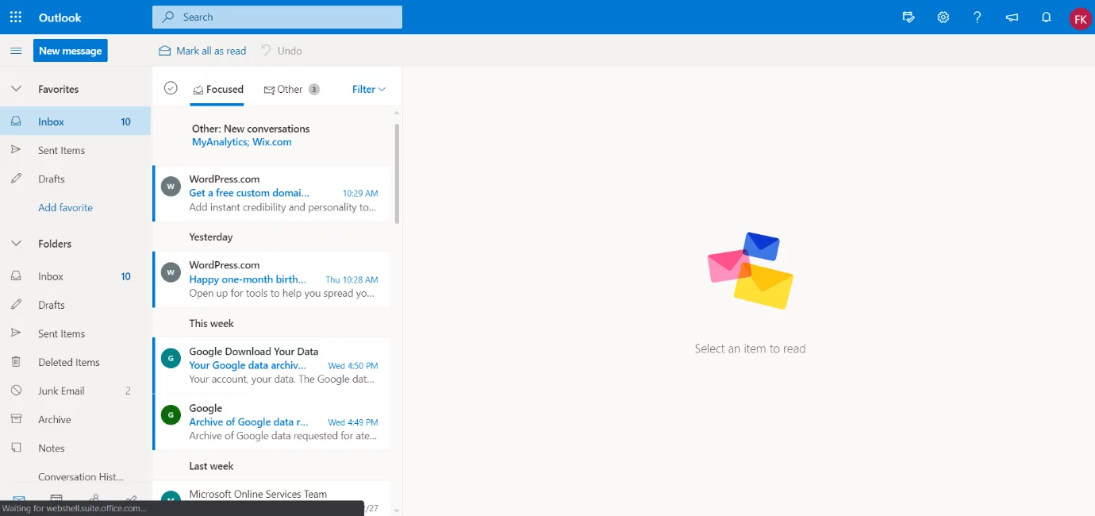Open the Deleted Items folder
This screenshot has height=516, width=1095.
(75, 362)
